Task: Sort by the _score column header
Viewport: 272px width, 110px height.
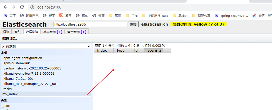Action: [x=154, y=51]
